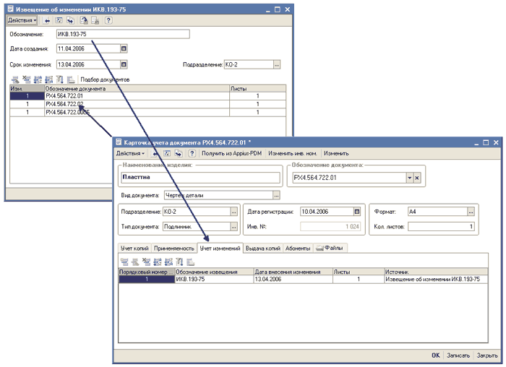This screenshot has width=506, height=367.
Task: Click the reread icon in Карточка toolbar
Action: [167, 153]
